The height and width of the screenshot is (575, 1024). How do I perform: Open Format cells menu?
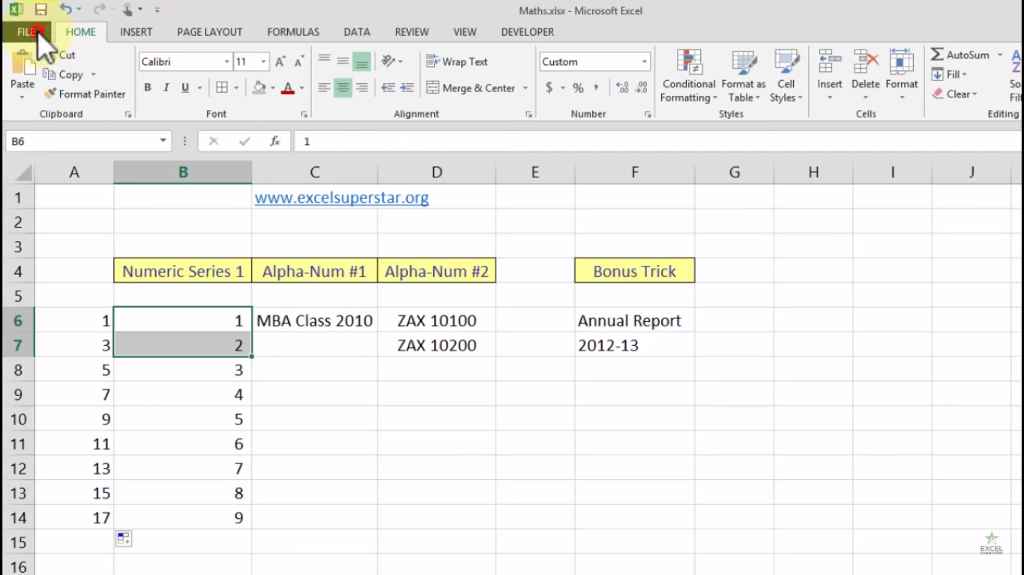click(902, 75)
